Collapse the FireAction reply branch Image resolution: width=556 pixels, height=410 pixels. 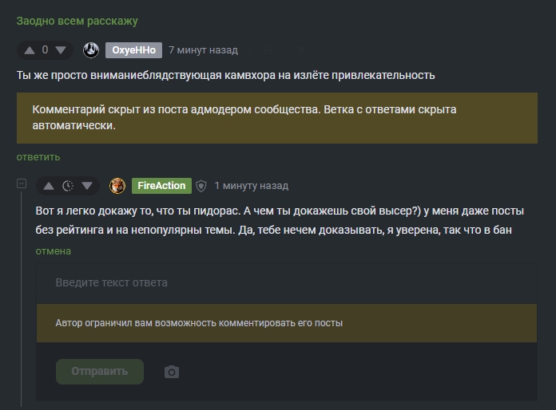tap(22, 184)
